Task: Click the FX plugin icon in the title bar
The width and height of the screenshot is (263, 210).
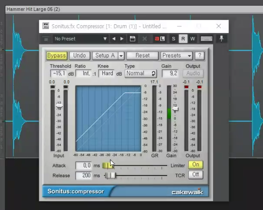Action: point(46,26)
